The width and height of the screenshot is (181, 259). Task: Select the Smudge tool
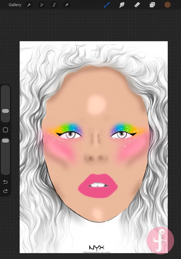pyautogui.click(x=122, y=5)
